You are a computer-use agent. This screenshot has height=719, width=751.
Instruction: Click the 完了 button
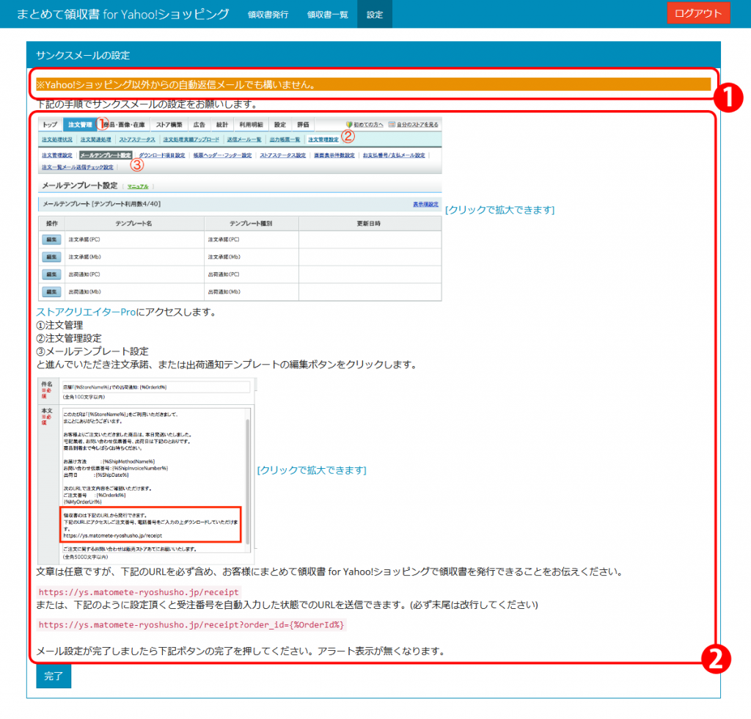[x=54, y=676]
